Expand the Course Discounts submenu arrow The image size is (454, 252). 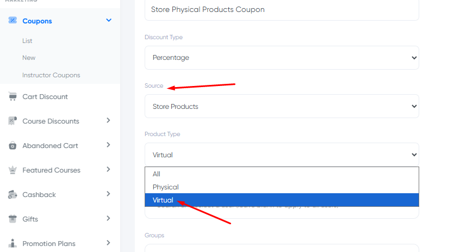pyautogui.click(x=108, y=120)
